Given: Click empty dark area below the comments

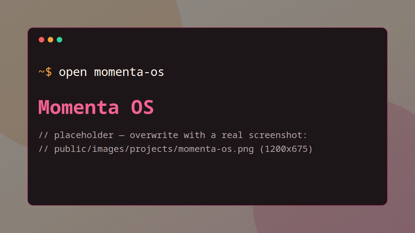Looking at the screenshot, I should [207, 179].
